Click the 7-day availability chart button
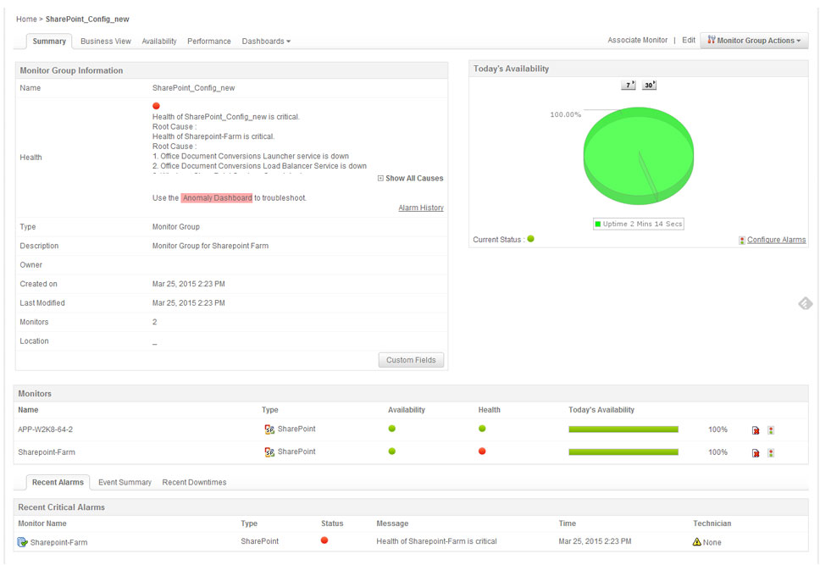Viewport: 820px width, 565px height. tap(628, 85)
